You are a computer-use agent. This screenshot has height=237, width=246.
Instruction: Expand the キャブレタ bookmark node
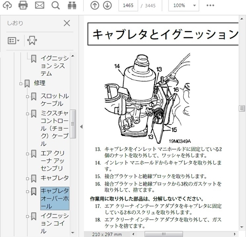[x=27, y=179]
